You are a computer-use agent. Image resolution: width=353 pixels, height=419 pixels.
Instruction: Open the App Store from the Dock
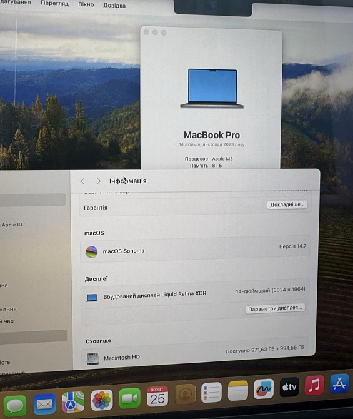click(x=339, y=383)
